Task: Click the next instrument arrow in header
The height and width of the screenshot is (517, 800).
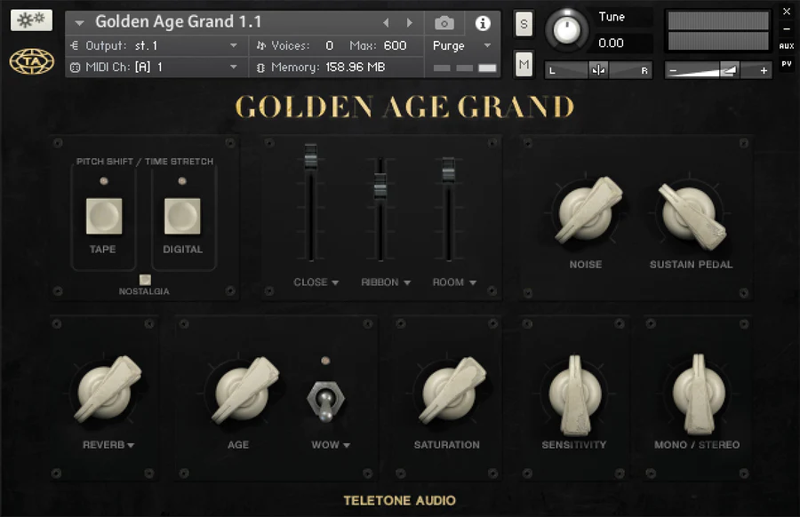Action: tap(409, 21)
